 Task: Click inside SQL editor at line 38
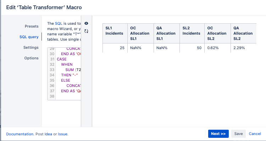(68, 96)
